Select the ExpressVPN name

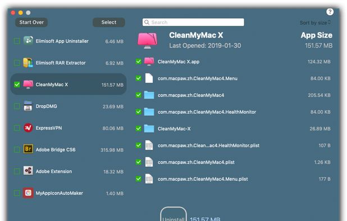click(x=49, y=128)
